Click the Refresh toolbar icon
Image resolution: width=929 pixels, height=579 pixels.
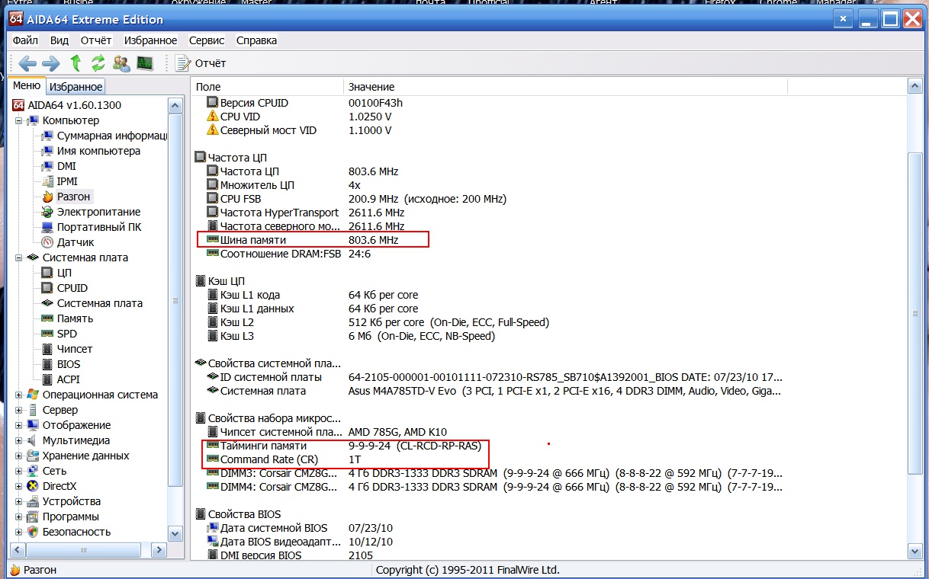[x=98, y=63]
